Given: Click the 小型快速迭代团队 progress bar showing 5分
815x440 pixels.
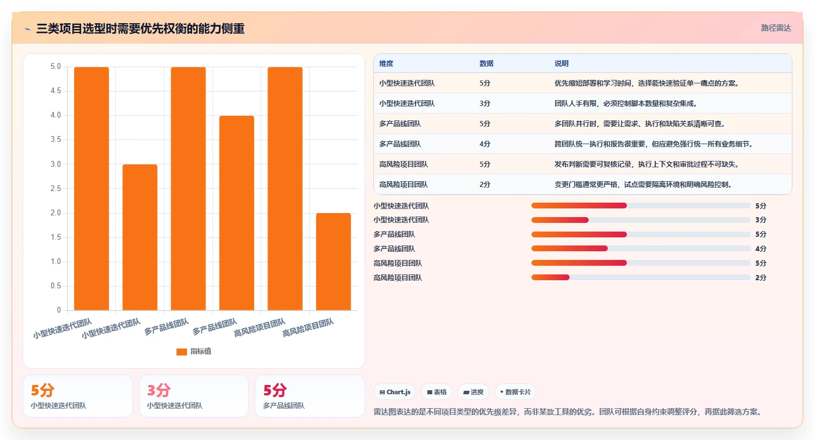Looking at the screenshot, I should click(x=641, y=206).
